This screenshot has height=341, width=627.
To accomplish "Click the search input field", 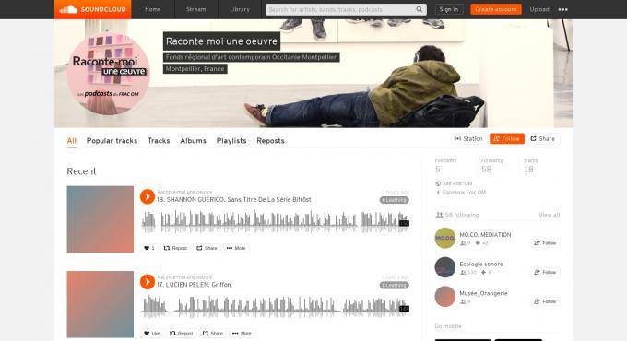I will (x=340, y=9).
